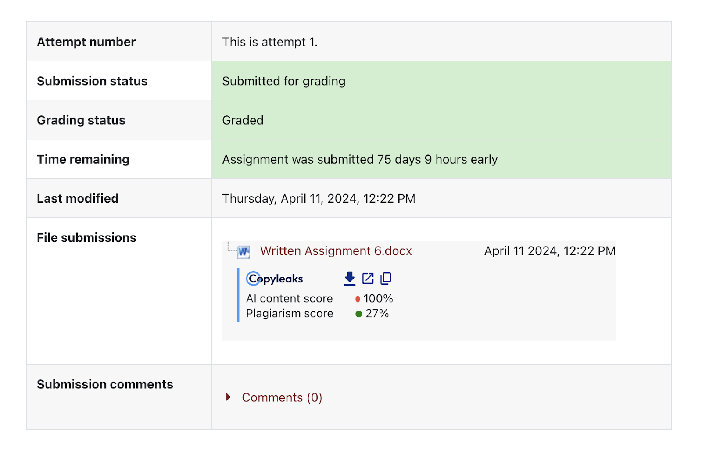Click the download report icon
702x454 pixels.
(x=349, y=278)
